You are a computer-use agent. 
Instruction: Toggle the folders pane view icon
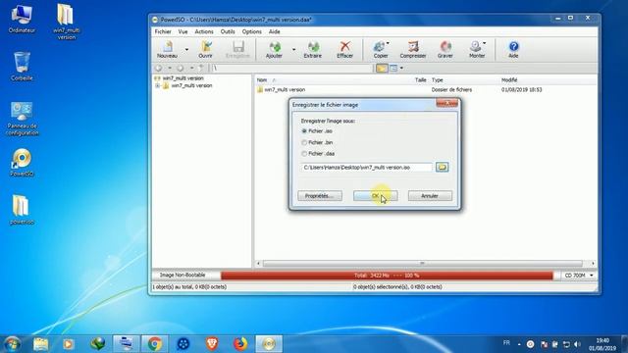pos(382,68)
